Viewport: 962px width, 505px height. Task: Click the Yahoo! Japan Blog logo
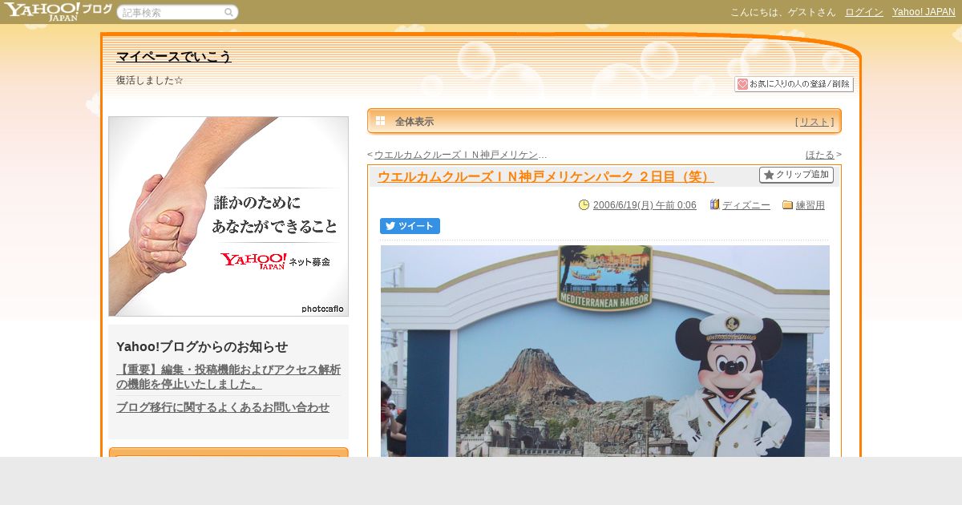point(58,11)
